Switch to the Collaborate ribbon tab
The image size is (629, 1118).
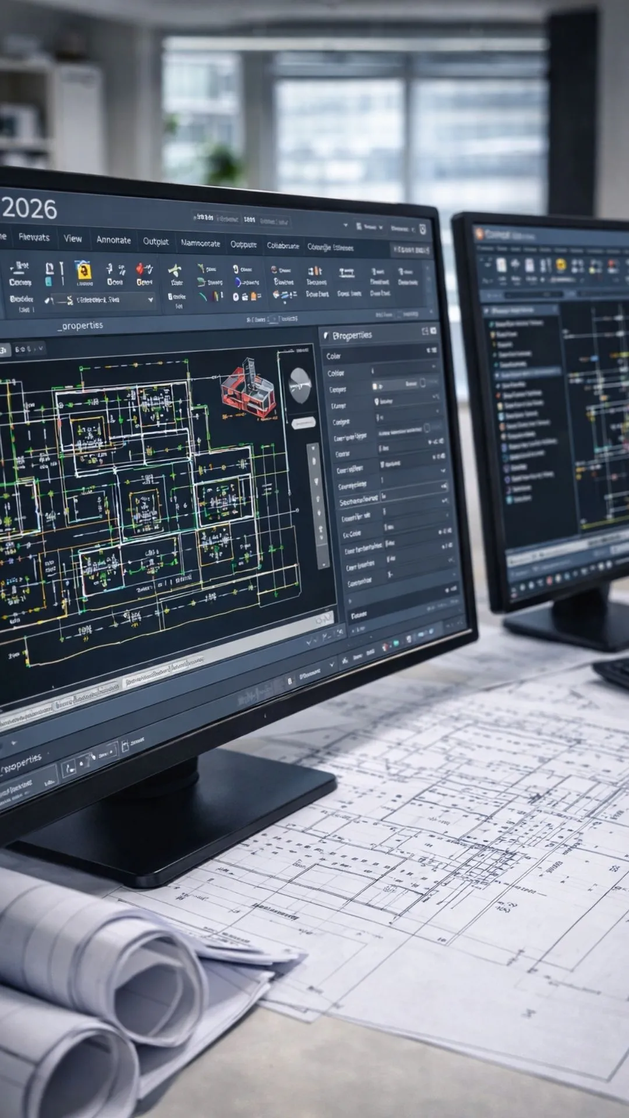tap(282, 246)
